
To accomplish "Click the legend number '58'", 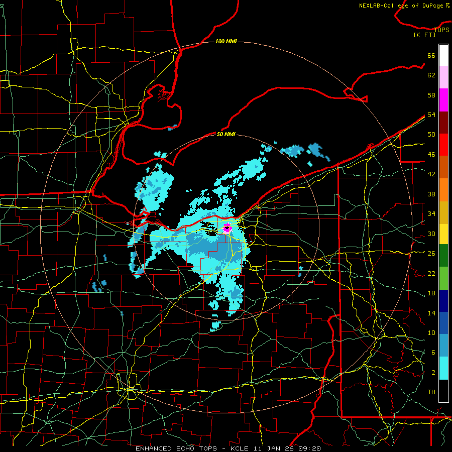I will point(431,95).
